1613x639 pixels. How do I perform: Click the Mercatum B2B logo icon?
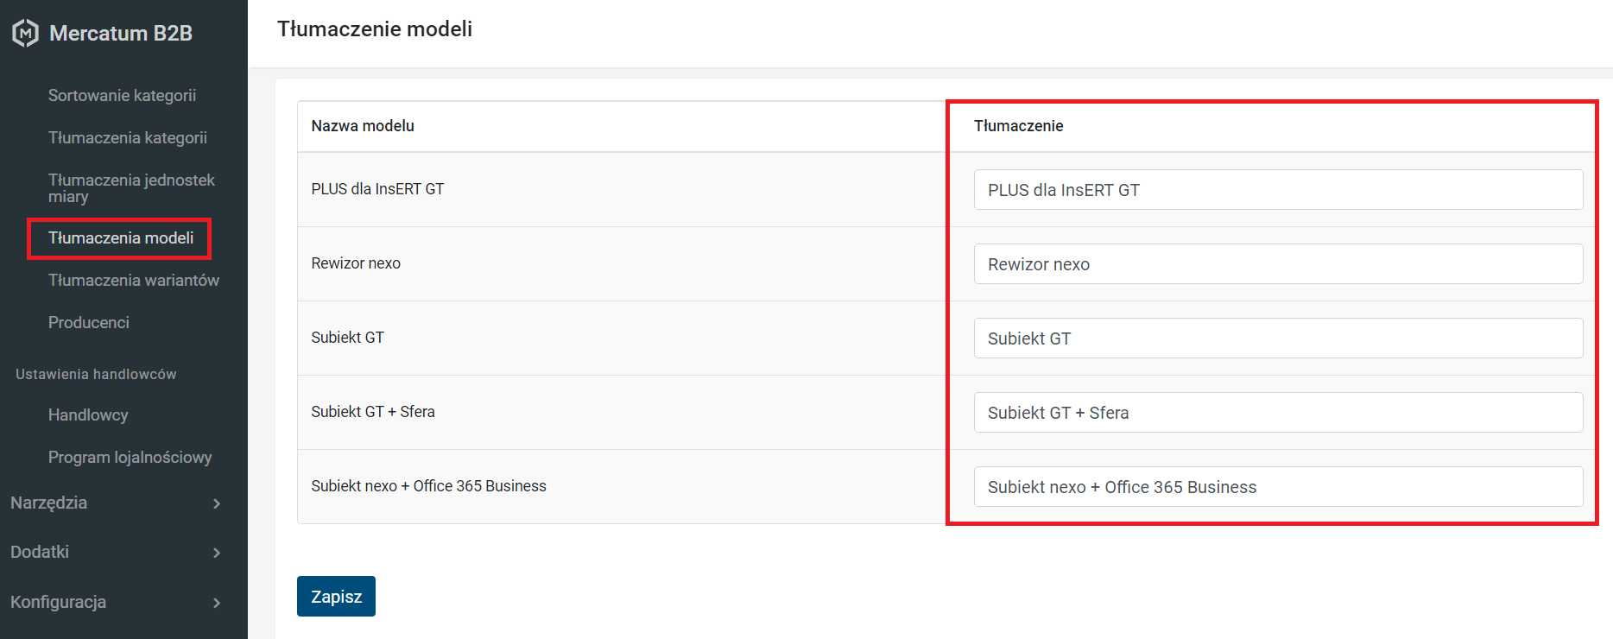pyautogui.click(x=25, y=33)
